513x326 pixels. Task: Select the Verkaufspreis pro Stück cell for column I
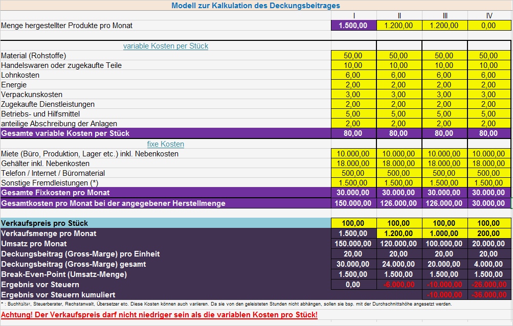point(353,223)
